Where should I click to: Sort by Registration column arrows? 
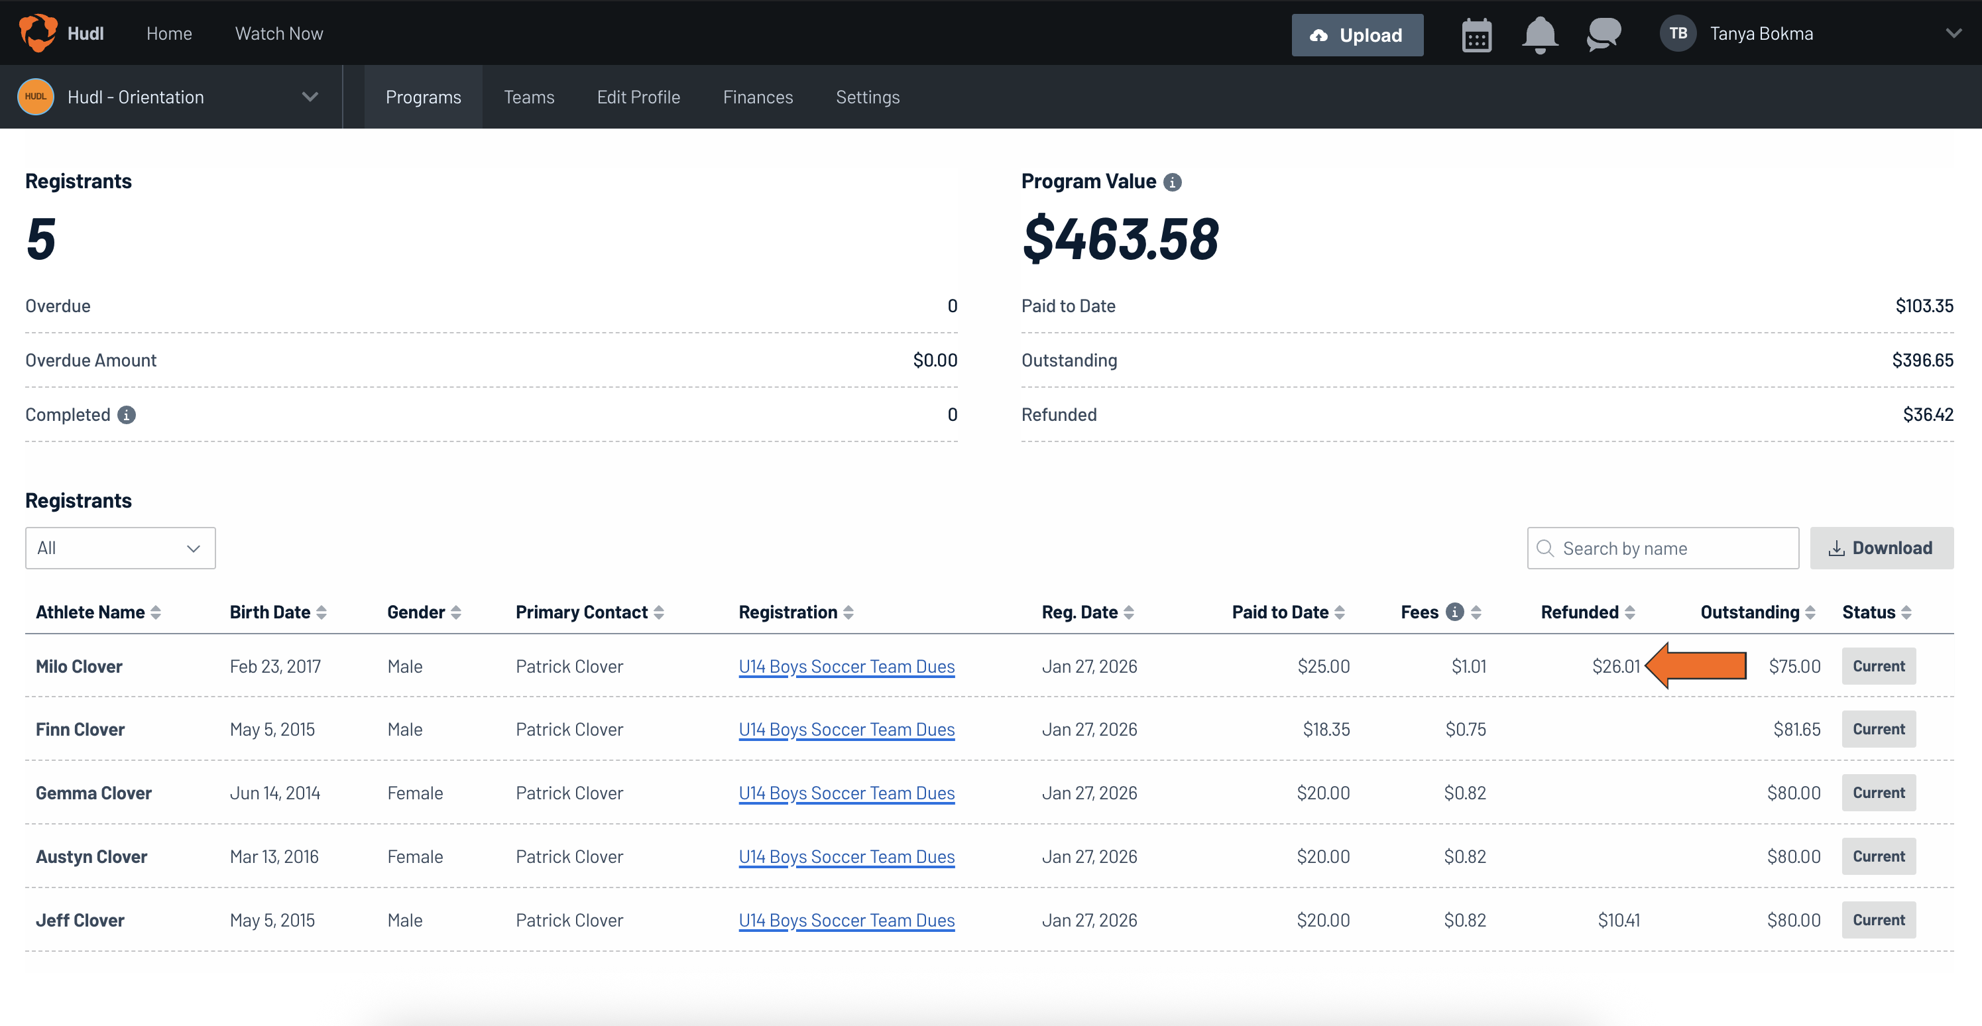[x=848, y=613]
